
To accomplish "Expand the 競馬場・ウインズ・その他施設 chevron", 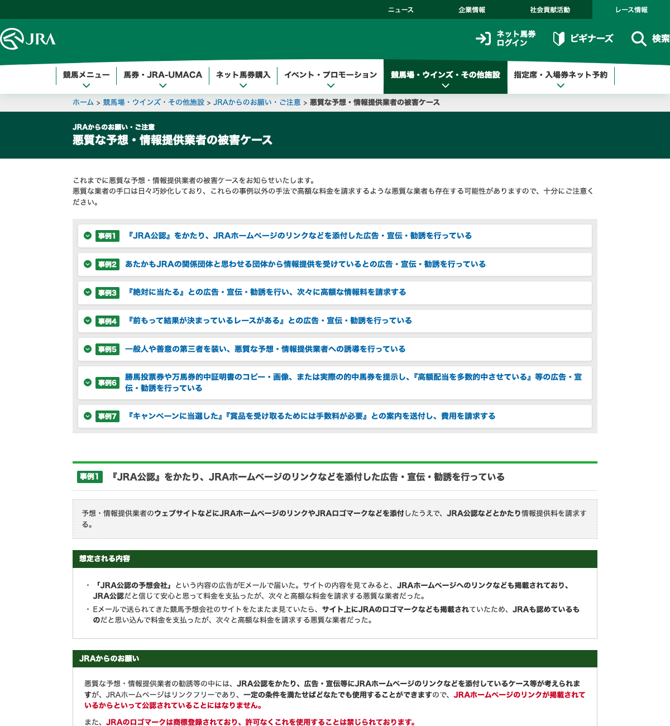I will pos(446,85).
